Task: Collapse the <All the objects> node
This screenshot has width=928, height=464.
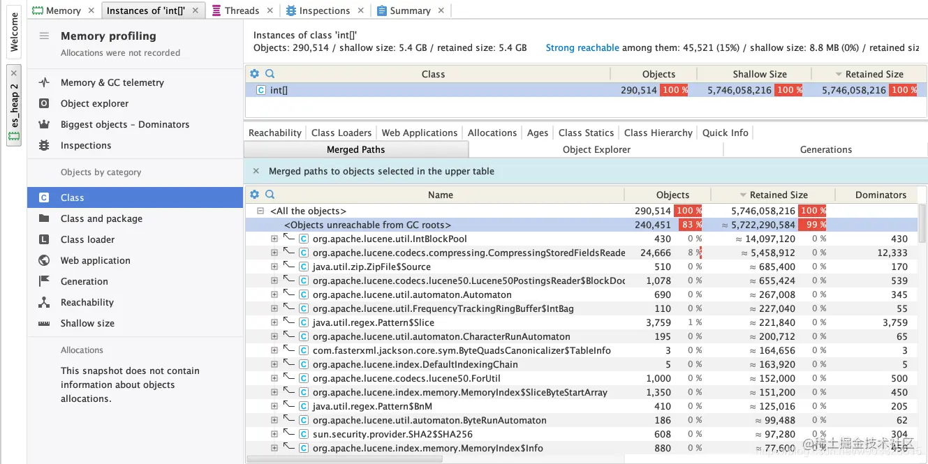Action: coord(260,211)
